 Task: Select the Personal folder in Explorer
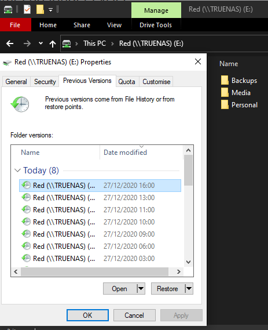239,105
